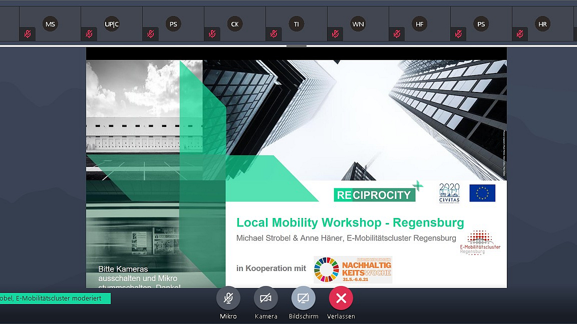Select participant HF avatar

pyautogui.click(x=420, y=24)
